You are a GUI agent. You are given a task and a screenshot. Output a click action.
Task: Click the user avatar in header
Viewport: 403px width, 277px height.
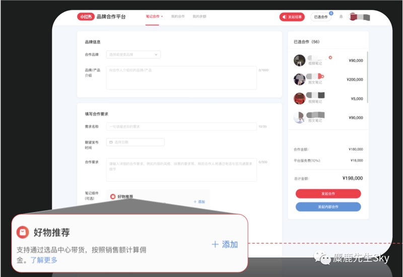pyautogui.click(x=353, y=17)
